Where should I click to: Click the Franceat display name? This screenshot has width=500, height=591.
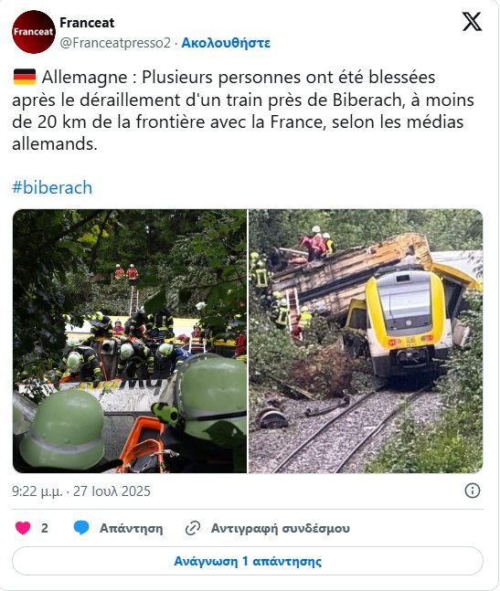click(87, 23)
